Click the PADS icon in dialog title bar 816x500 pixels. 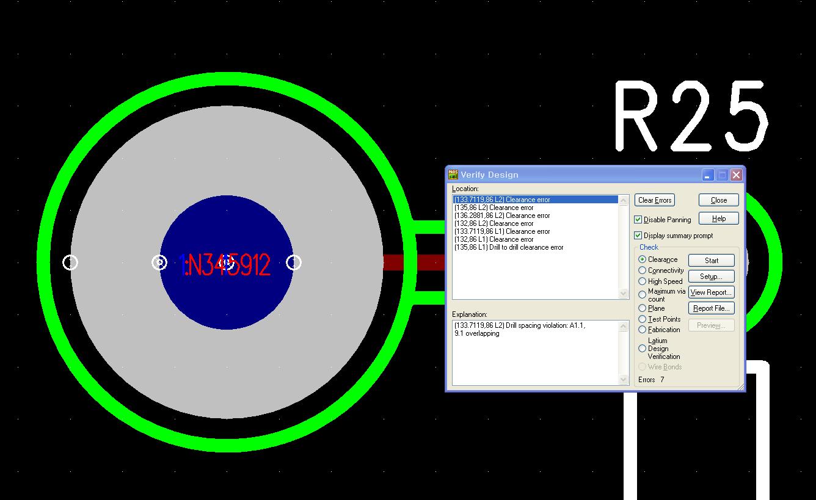point(453,175)
